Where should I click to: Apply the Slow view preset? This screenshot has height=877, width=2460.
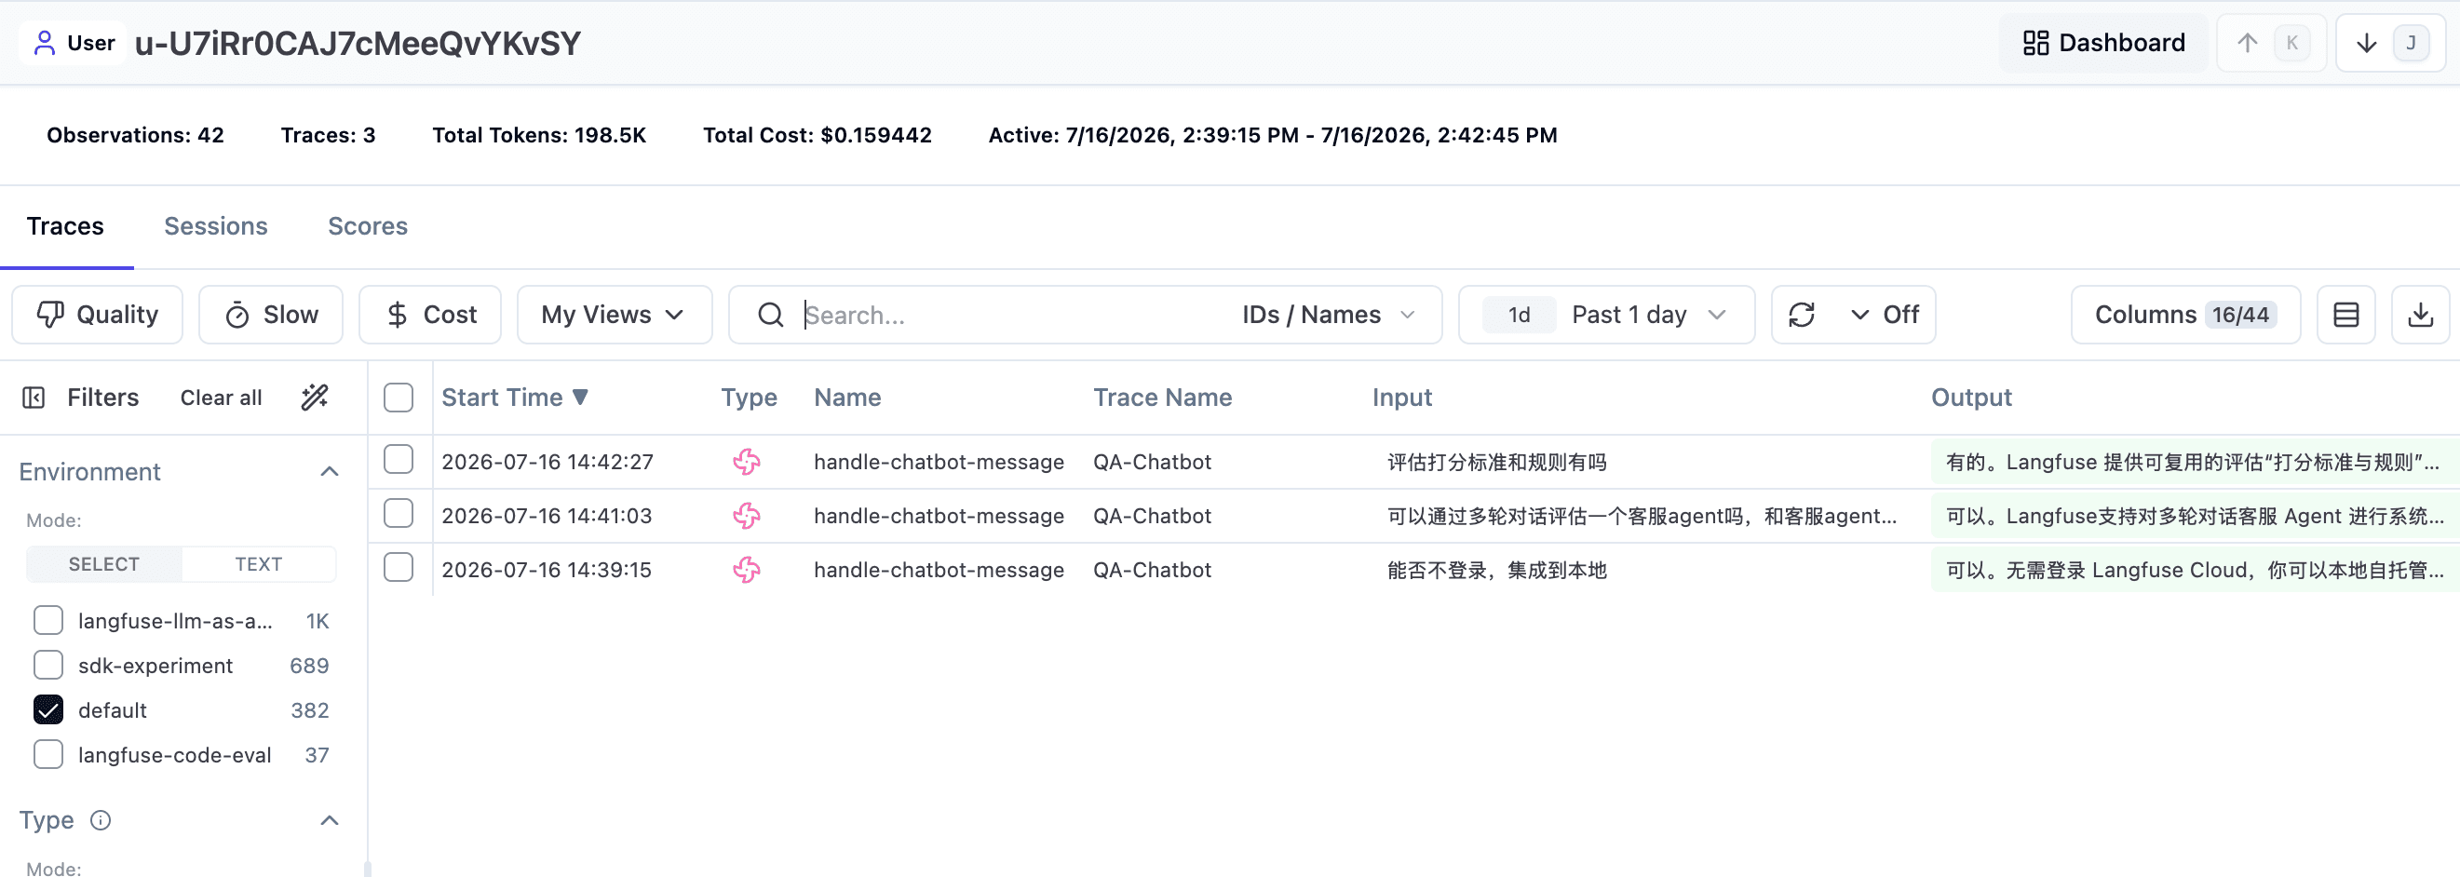(x=271, y=315)
